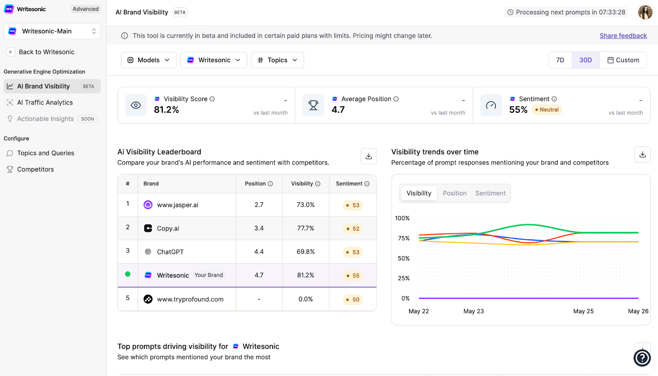
Task: Click info icon in Visibility column header
Action: tap(317, 184)
